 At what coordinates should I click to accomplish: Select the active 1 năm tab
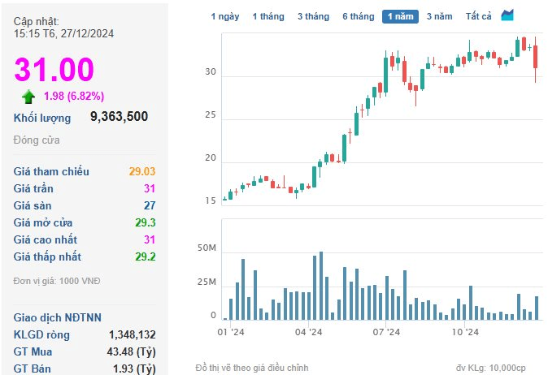(400, 16)
